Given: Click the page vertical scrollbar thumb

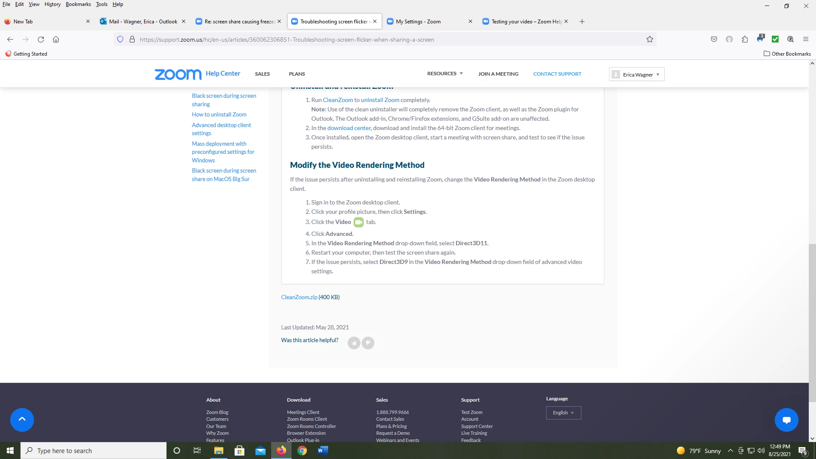Looking at the screenshot, I should click(812, 323).
